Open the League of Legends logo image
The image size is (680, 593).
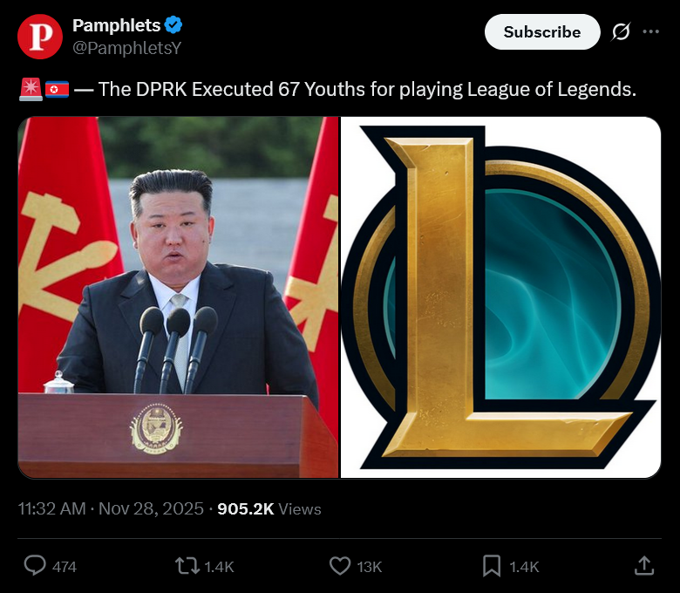pyautogui.click(x=501, y=297)
